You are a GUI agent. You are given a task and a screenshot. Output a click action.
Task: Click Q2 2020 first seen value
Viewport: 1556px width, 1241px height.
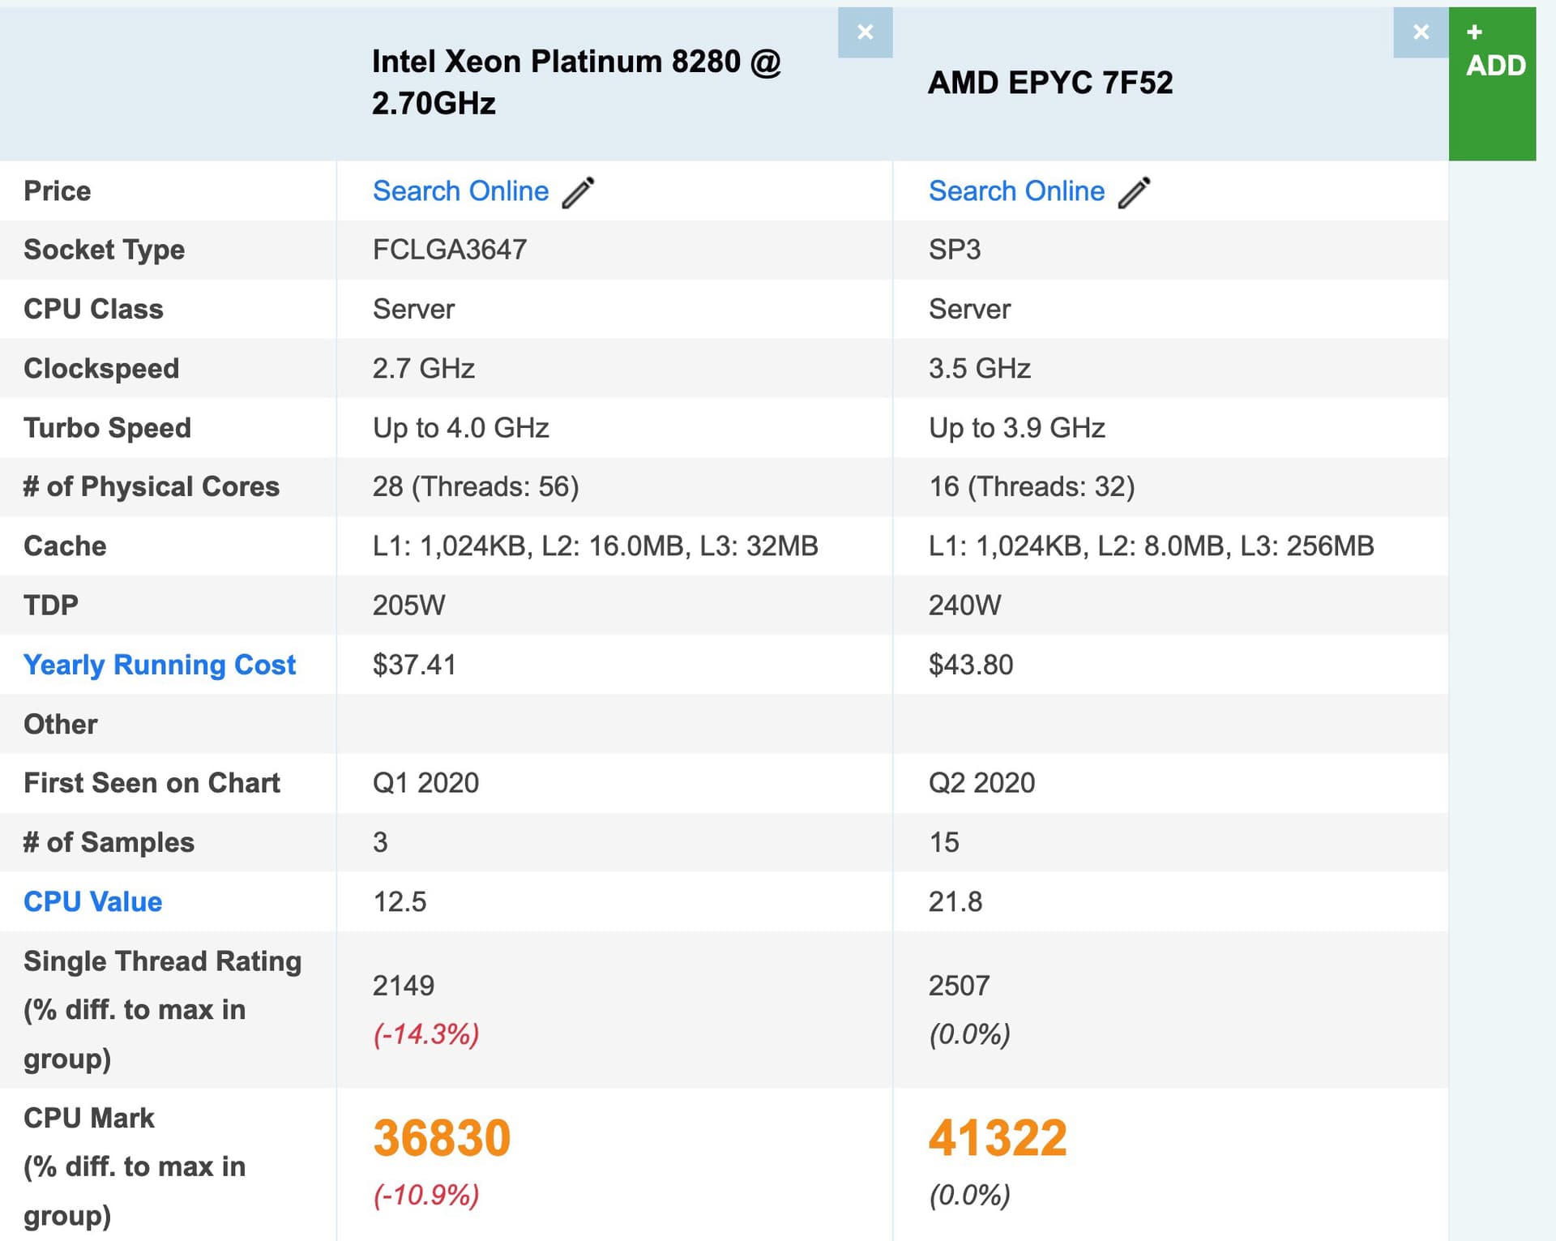point(981,783)
